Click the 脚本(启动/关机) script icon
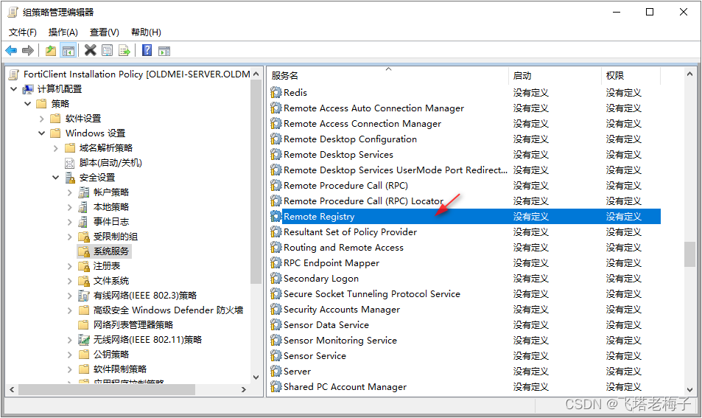702x418 pixels. [x=70, y=163]
